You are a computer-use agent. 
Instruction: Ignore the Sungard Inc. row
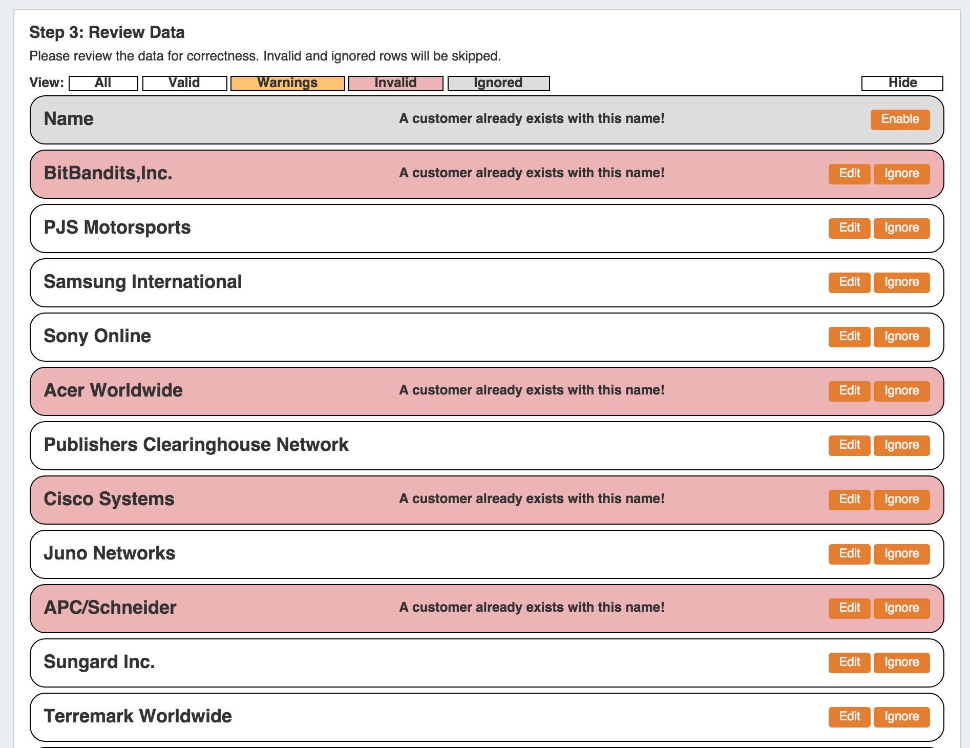901,662
